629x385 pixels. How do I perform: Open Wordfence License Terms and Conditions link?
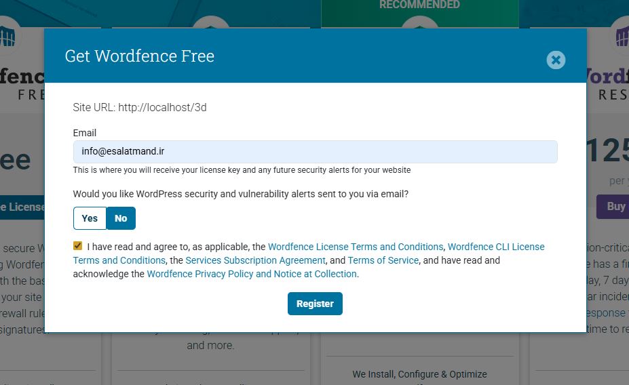click(x=356, y=247)
